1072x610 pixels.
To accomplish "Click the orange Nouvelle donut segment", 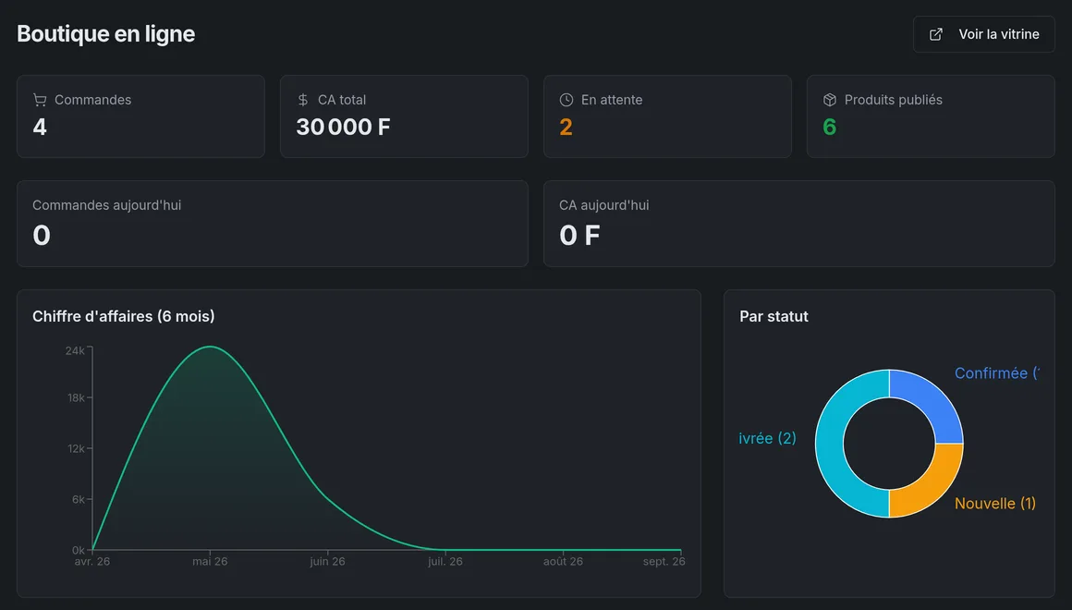I will point(932,485).
